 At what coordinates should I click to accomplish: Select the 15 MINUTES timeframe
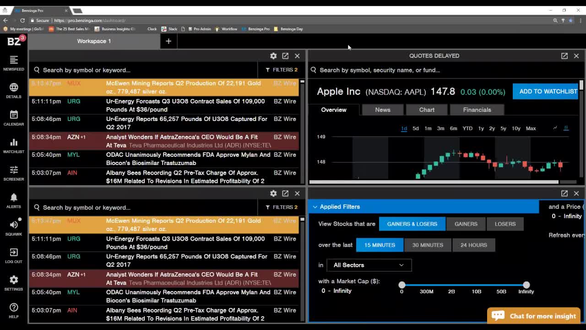380,245
